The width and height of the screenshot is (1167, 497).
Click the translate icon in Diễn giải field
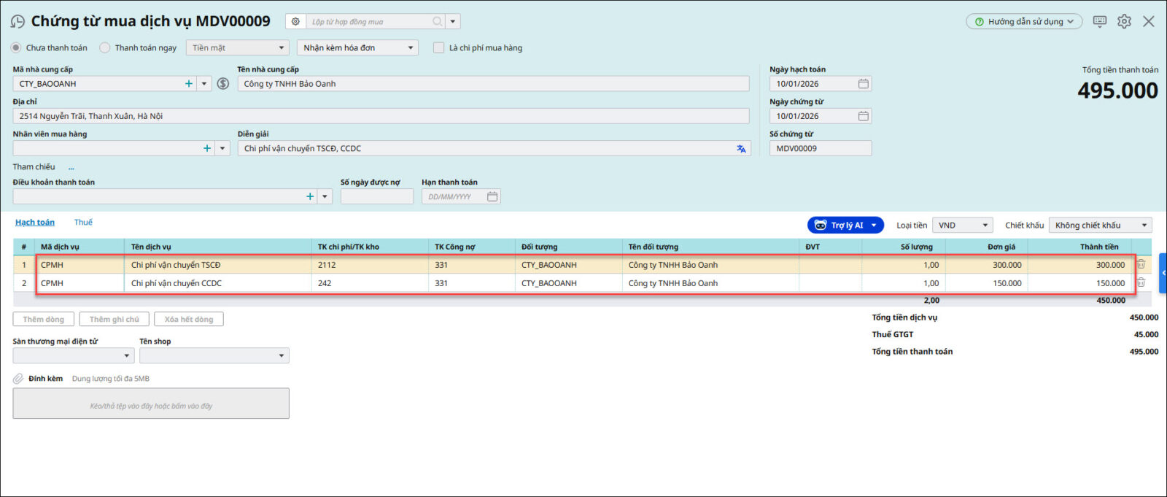[741, 149]
